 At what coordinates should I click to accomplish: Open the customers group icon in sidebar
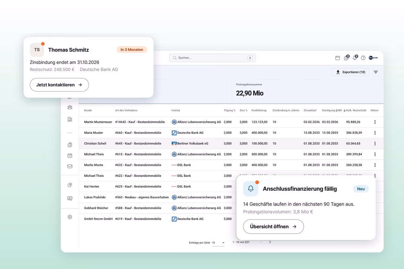tap(70, 107)
